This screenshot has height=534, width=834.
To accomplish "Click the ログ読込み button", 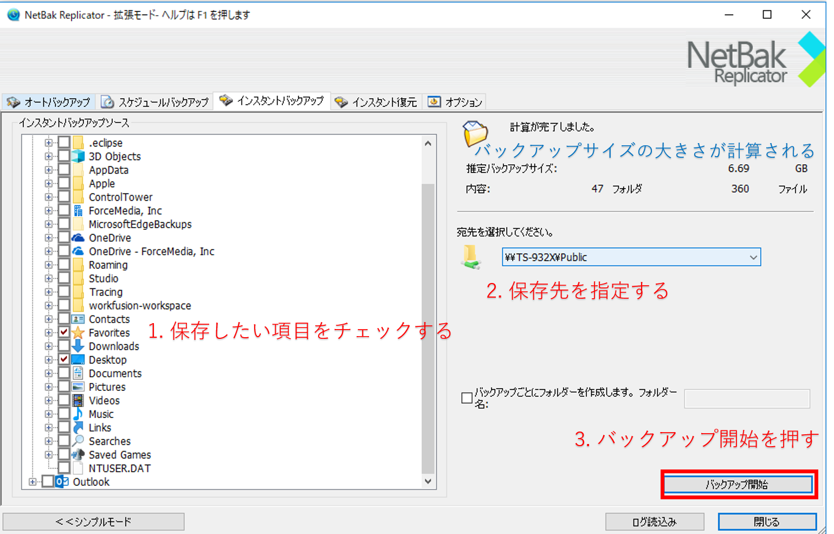I will coord(654,522).
